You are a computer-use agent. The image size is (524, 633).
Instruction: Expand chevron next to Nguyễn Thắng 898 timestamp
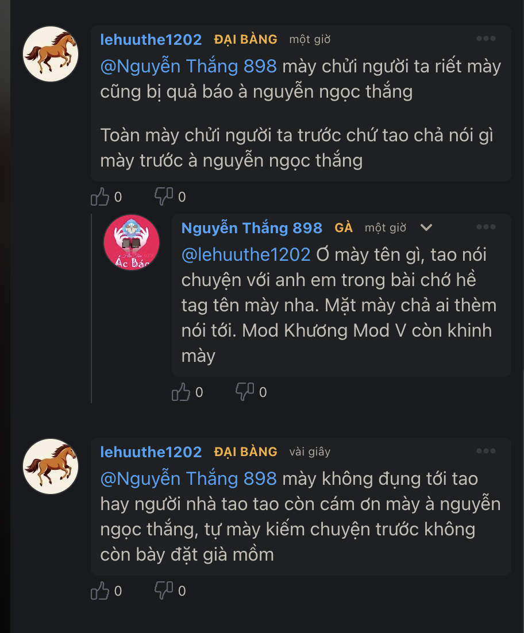(426, 227)
